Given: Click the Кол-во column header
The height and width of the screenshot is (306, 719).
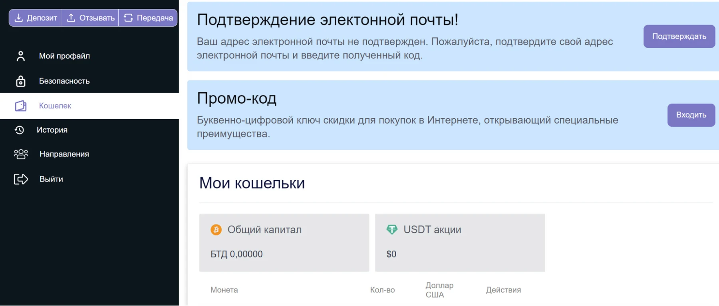Looking at the screenshot, I should click(382, 290).
